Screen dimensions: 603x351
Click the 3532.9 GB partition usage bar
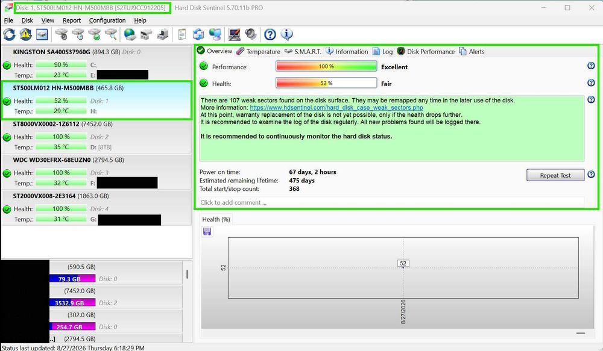pos(72,303)
